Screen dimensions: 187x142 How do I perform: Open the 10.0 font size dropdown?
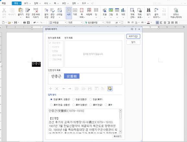(x=120, y=22)
